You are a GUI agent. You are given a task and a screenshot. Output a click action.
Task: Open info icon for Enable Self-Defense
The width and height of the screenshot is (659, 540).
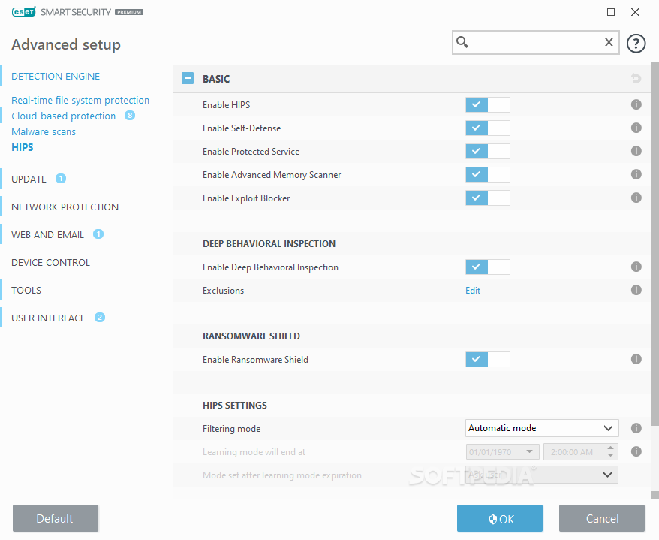coord(636,128)
